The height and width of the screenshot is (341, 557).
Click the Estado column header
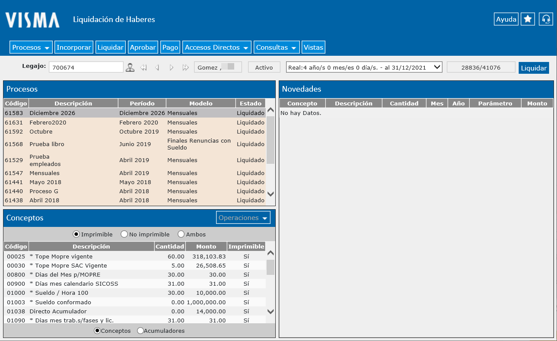251,103
